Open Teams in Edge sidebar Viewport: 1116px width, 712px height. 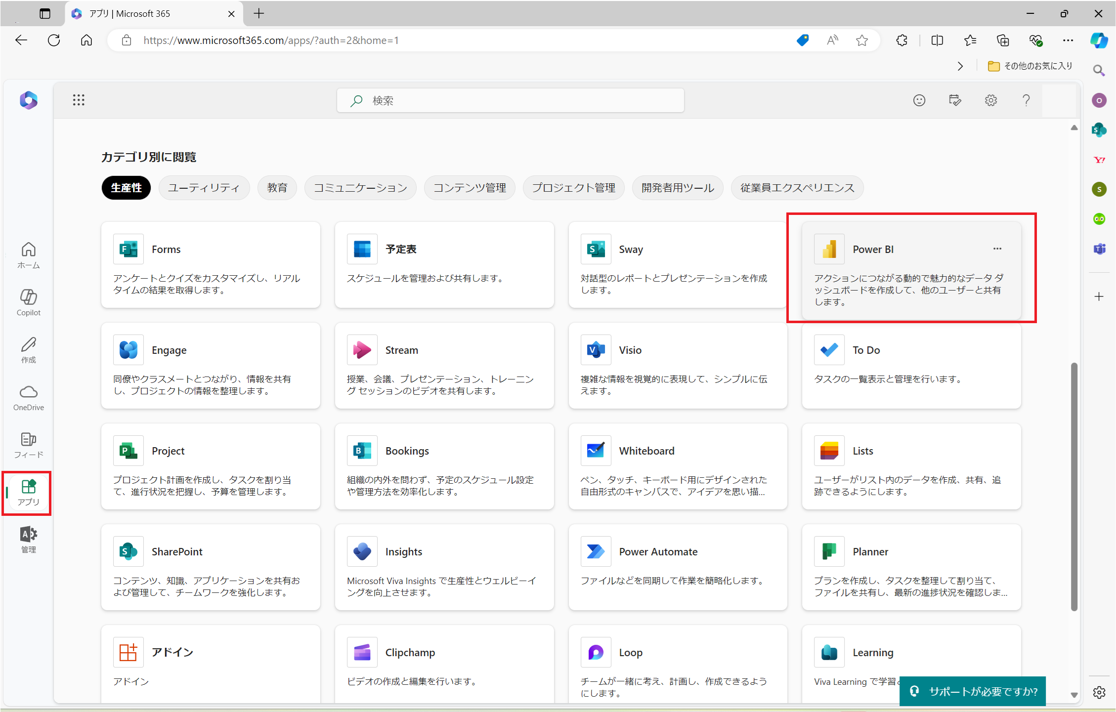point(1099,249)
